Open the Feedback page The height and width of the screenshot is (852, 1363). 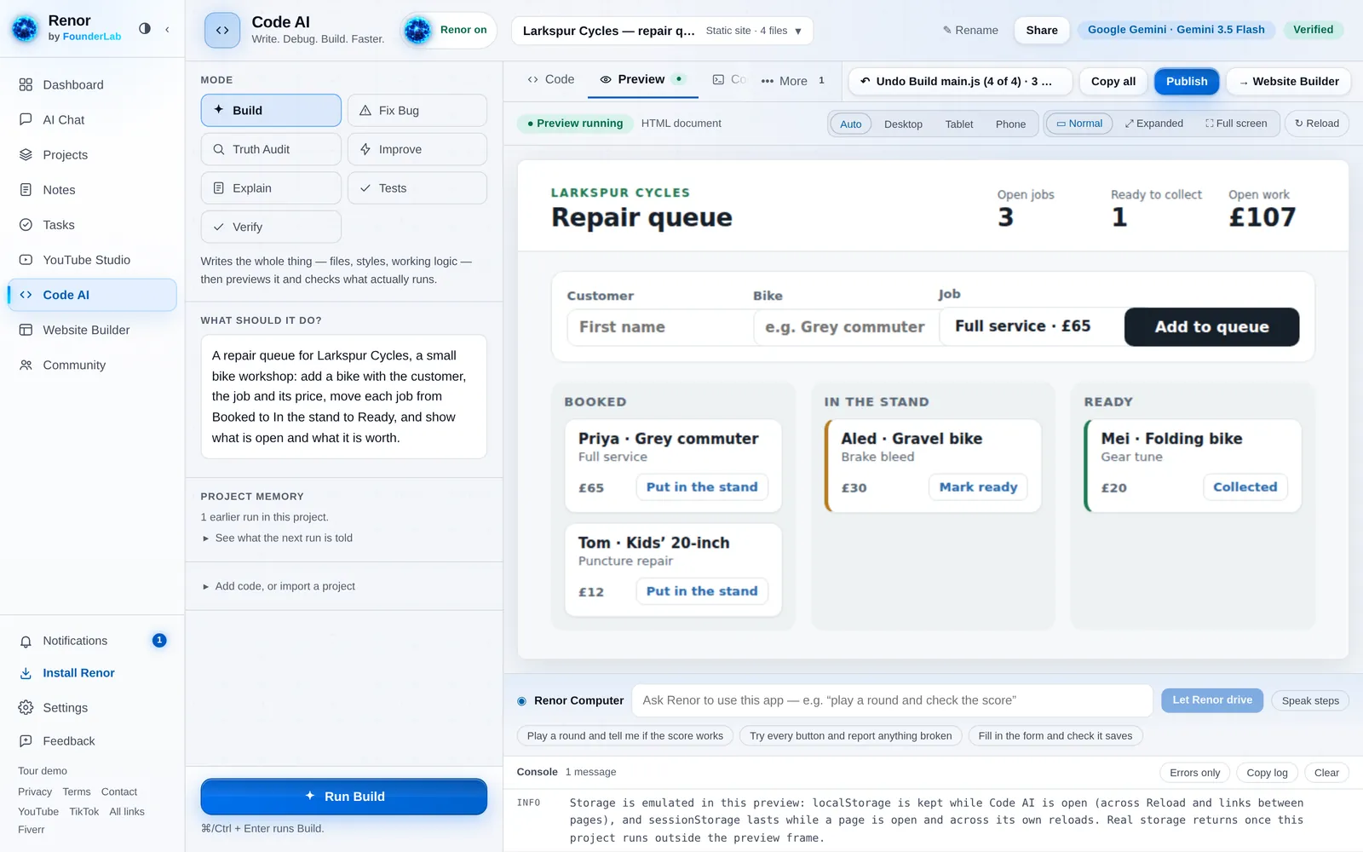tap(92, 741)
